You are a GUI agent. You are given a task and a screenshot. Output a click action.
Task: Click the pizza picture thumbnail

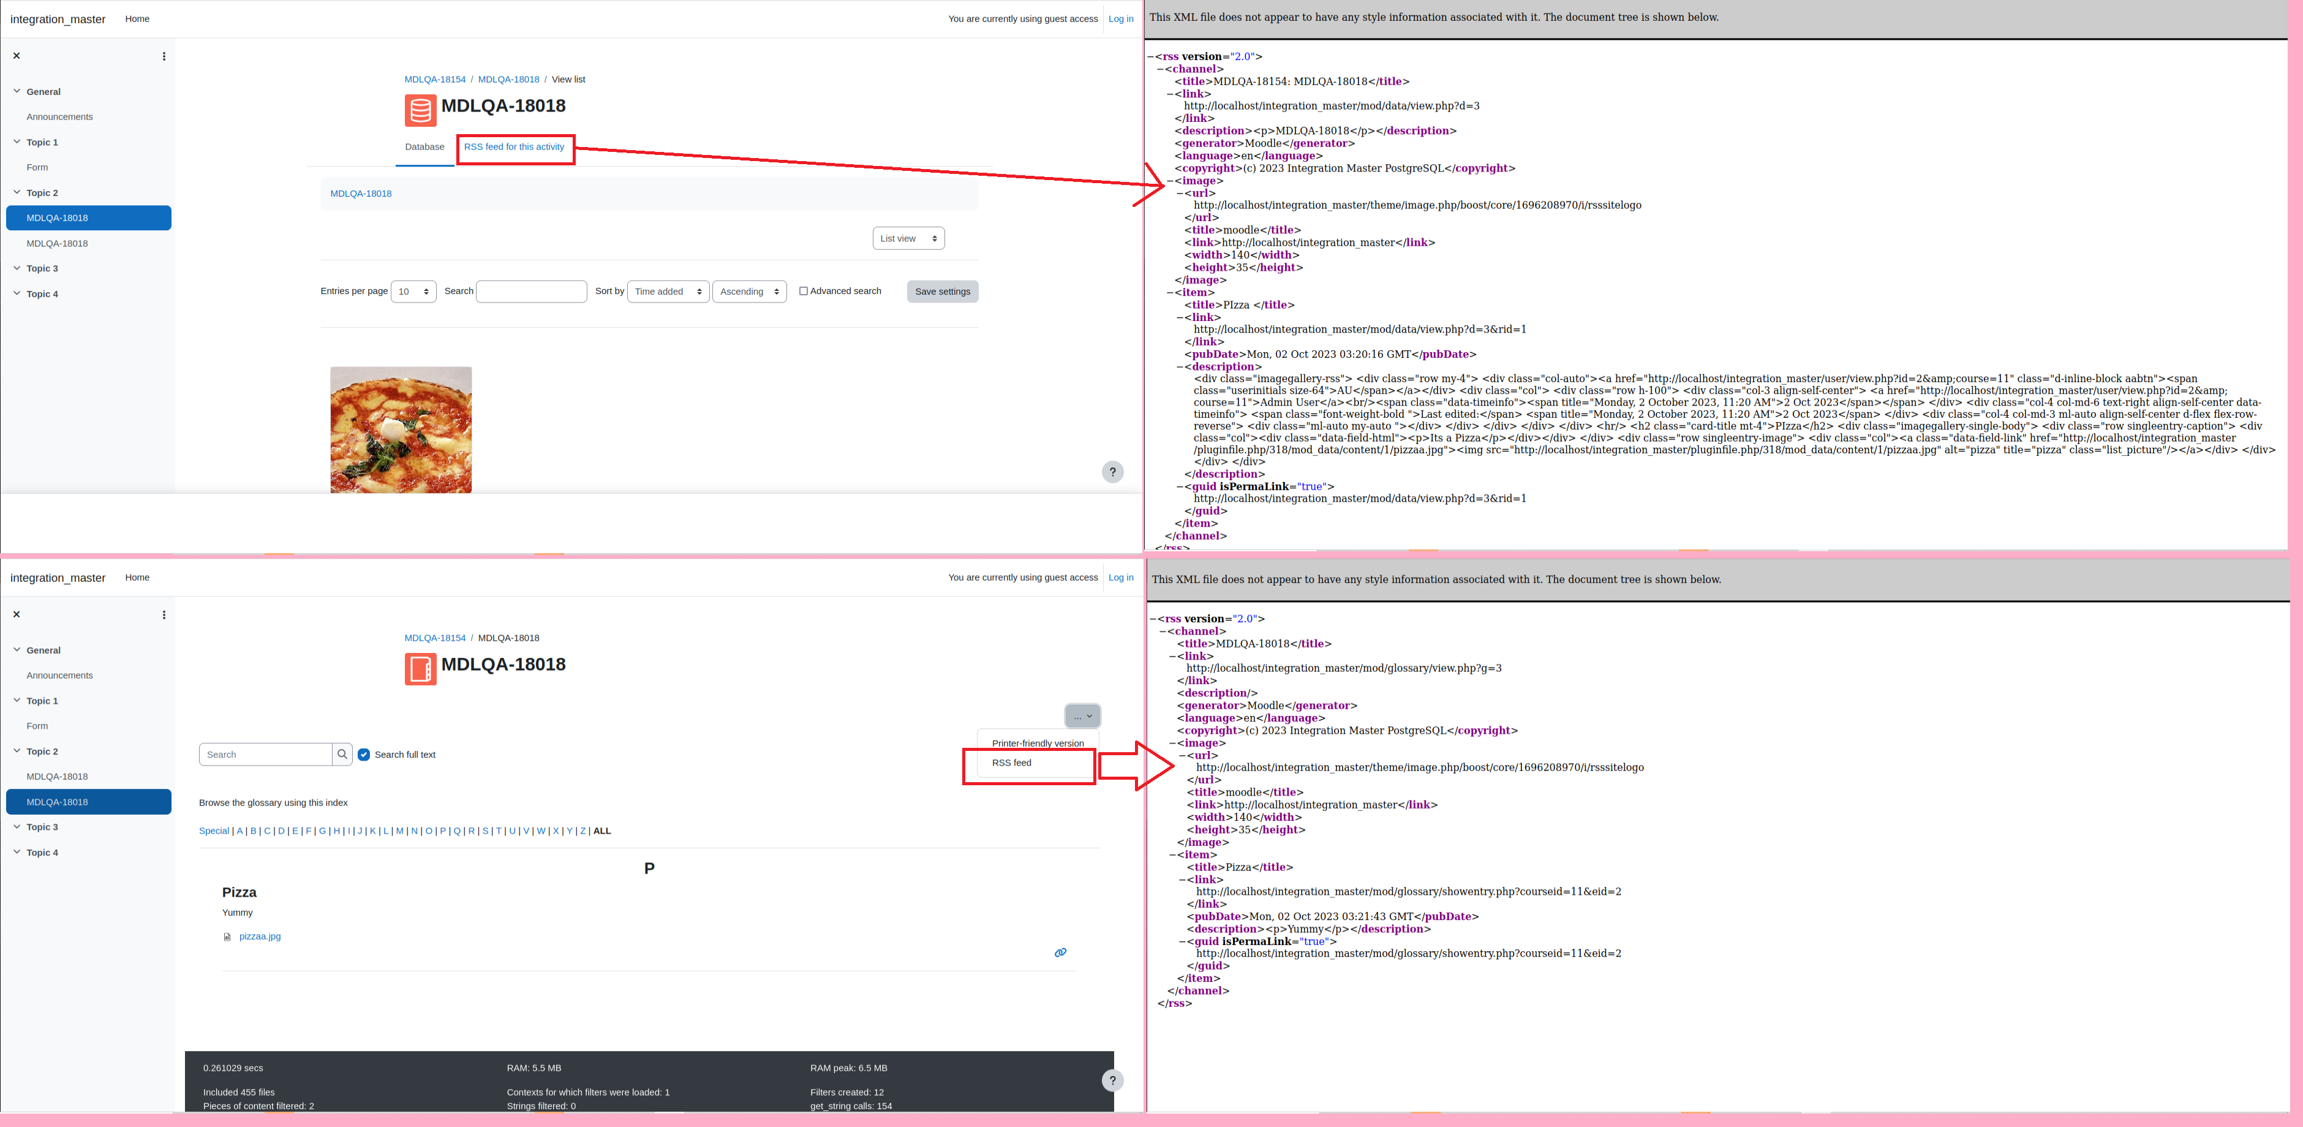[401, 430]
